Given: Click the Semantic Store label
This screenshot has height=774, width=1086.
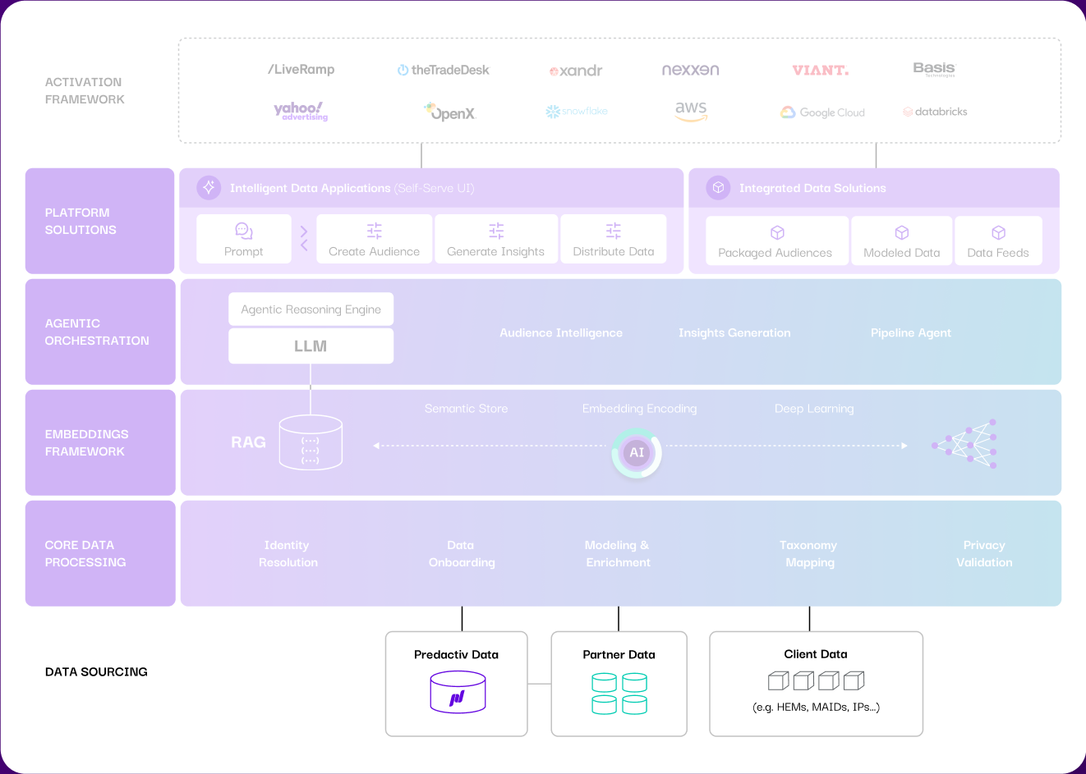Looking at the screenshot, I should coord(466,408).
